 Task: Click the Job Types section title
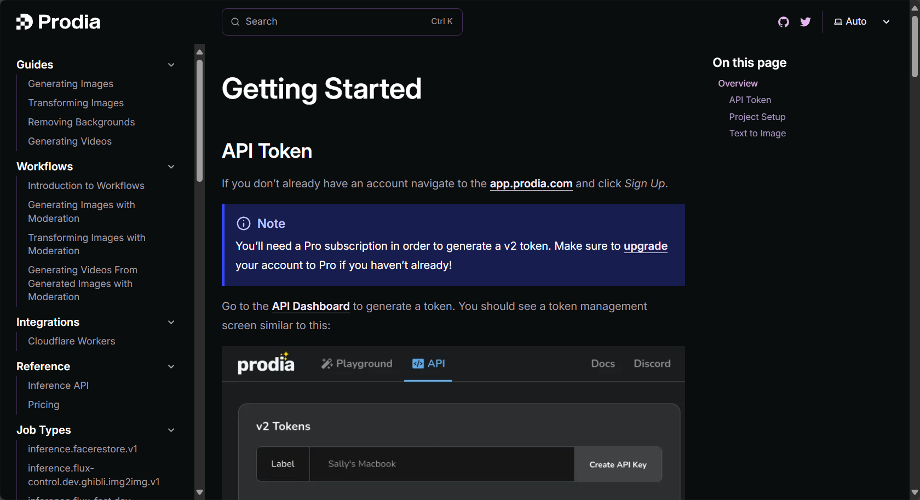(x=44, y=430)
